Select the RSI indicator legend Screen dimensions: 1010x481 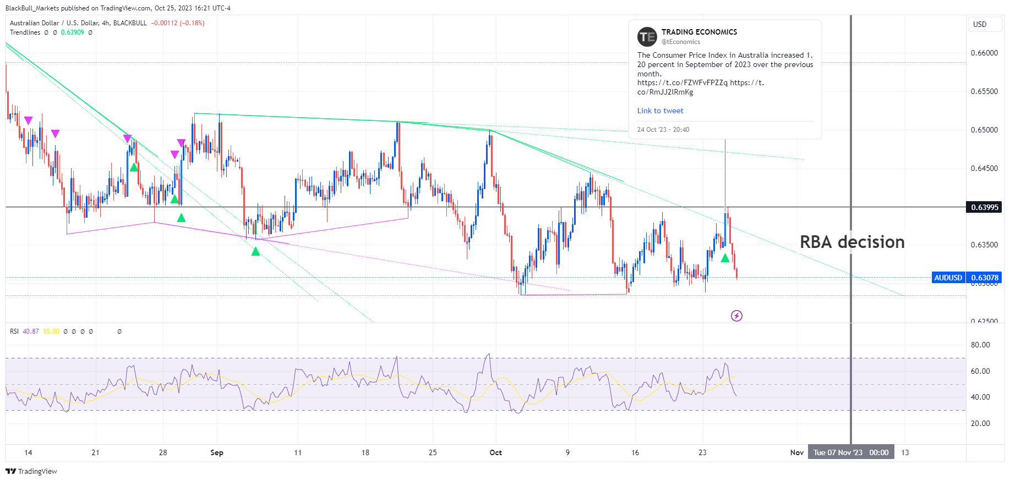(14, 331)
